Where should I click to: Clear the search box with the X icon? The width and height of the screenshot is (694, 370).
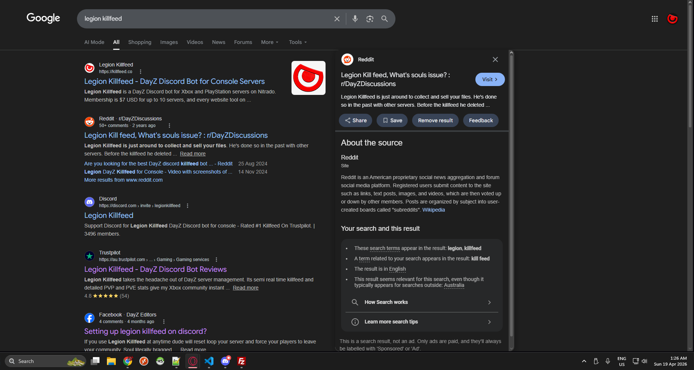337,19
